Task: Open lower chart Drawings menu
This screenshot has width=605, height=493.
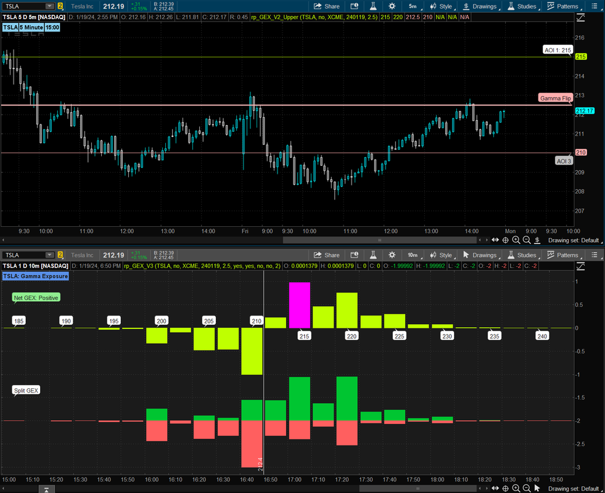Action: tap(481, 255)
